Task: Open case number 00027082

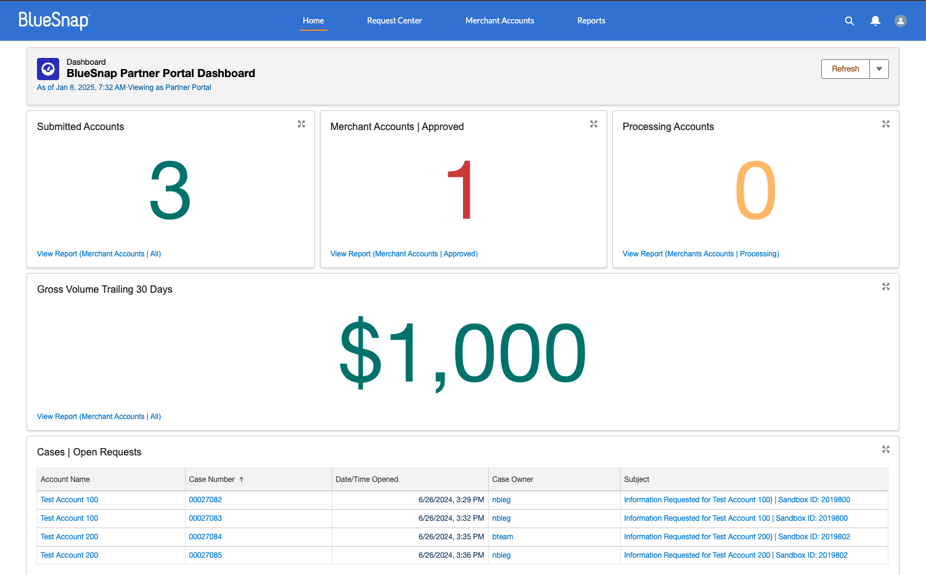Action: [x=205, y=500]
